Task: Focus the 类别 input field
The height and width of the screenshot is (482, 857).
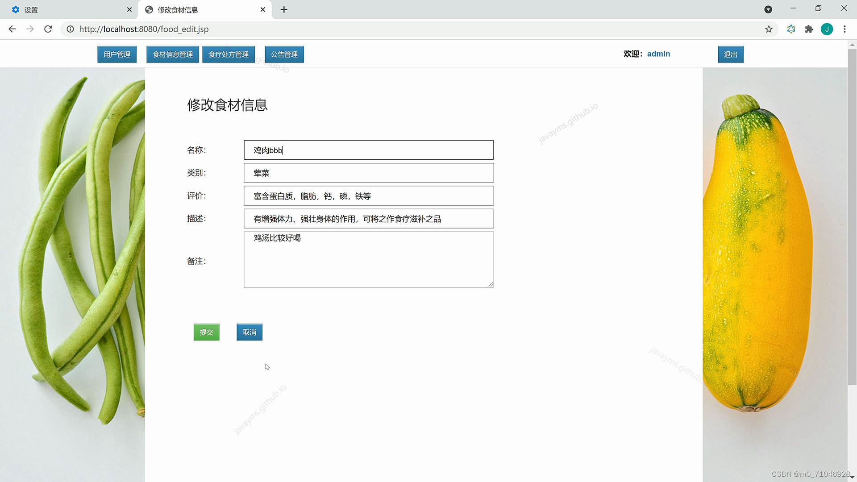Action: coord(369,173)
